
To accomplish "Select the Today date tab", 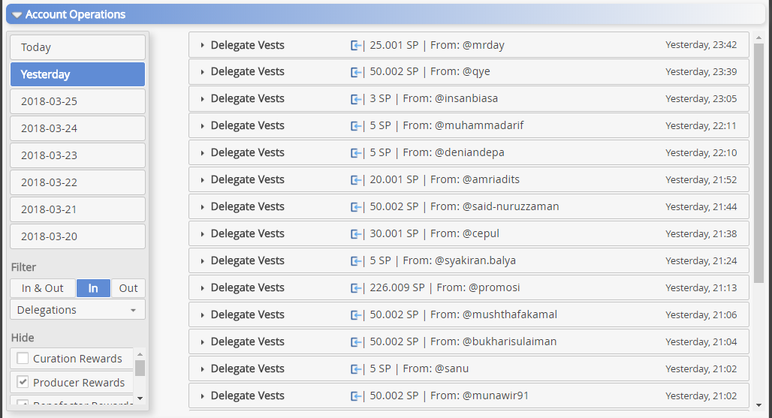I will (77, 47).
